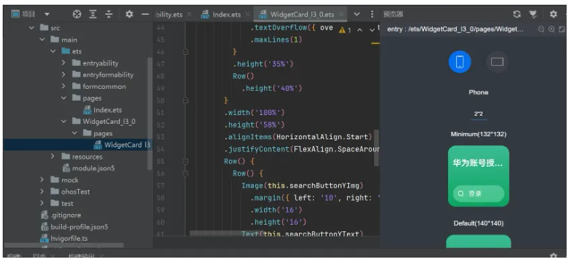Click the entry : /ets/WidgetCard_l3_0 path text

click(455, 30)
